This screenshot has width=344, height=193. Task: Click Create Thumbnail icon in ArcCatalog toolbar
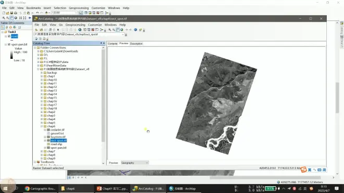[140, 30]
